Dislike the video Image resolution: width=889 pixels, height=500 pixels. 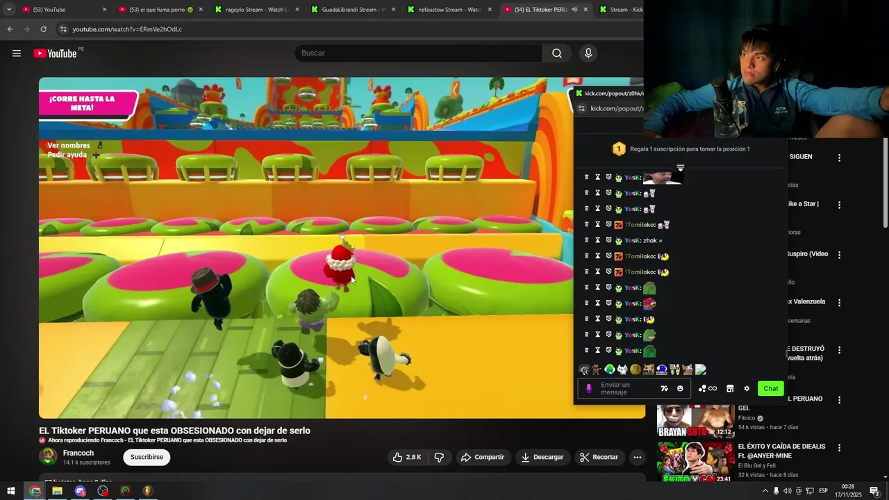click(x=439, y=457)
